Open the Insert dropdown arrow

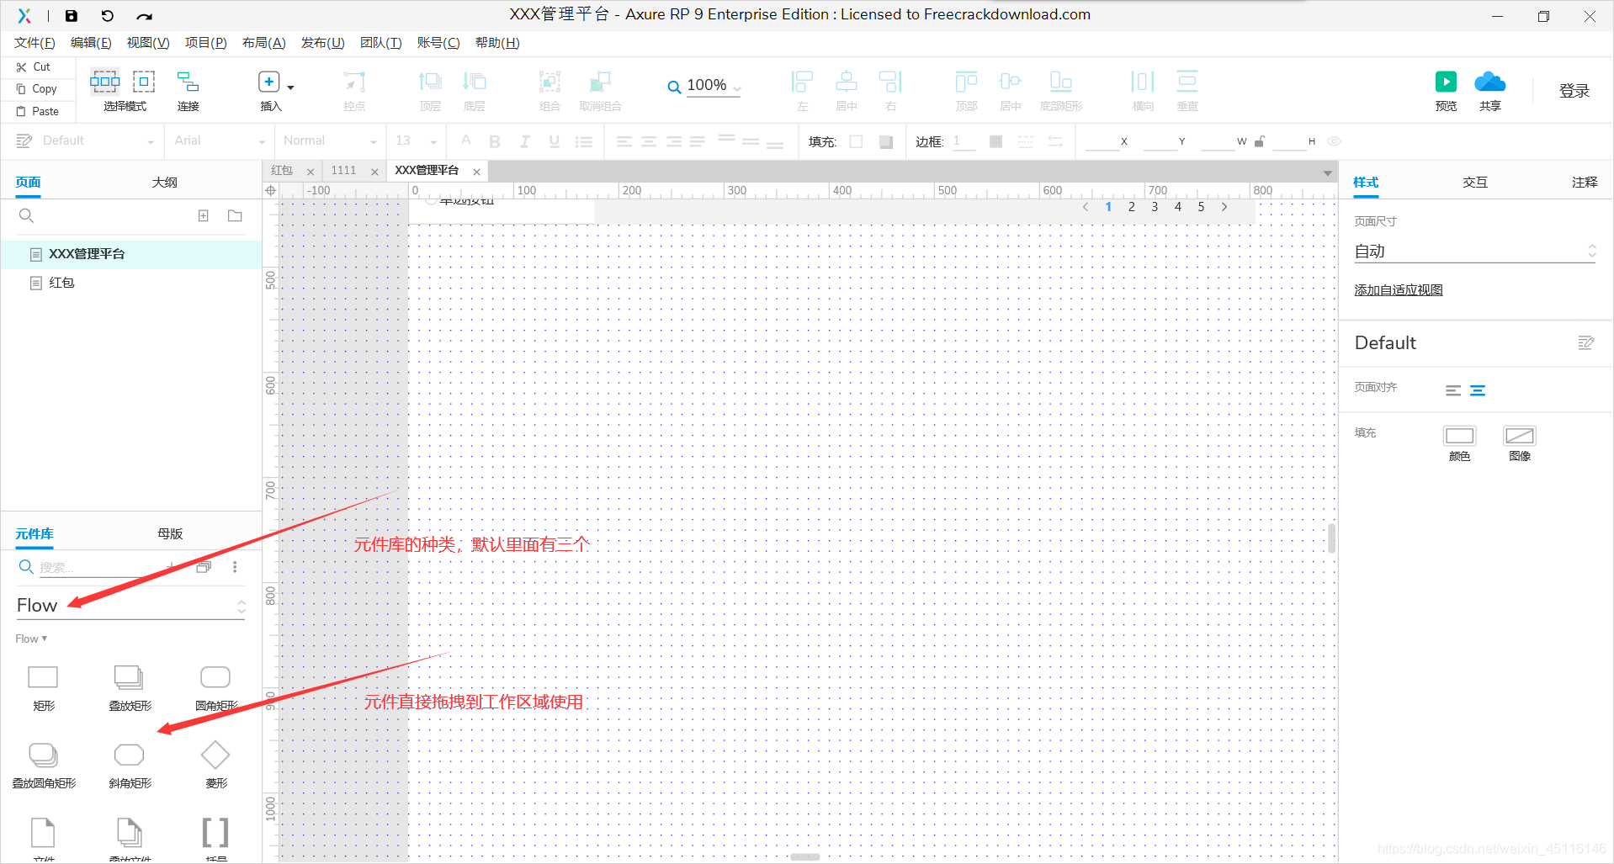tap(291, 87)
